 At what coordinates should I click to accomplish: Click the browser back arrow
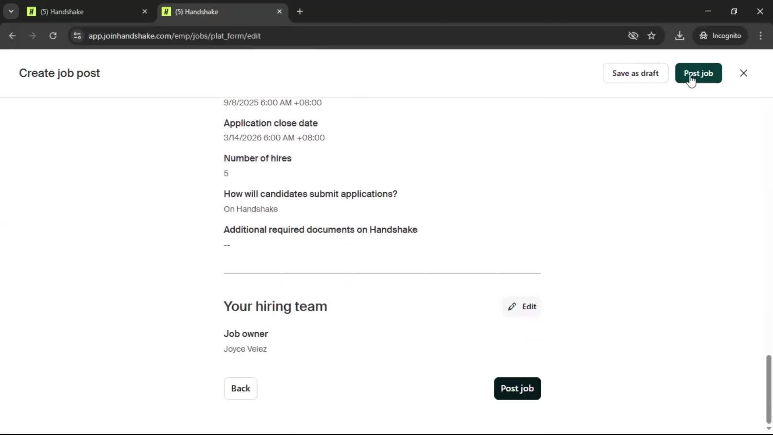(12, 36)
